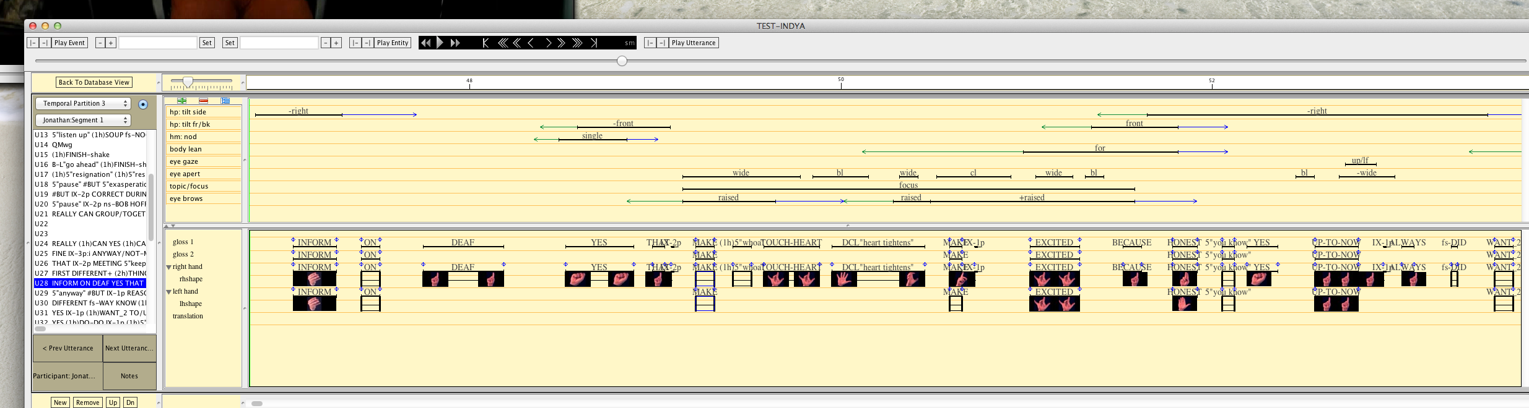The image size is (1529, 408).
Task: Click the second time input field
Action: click(279, 43)
